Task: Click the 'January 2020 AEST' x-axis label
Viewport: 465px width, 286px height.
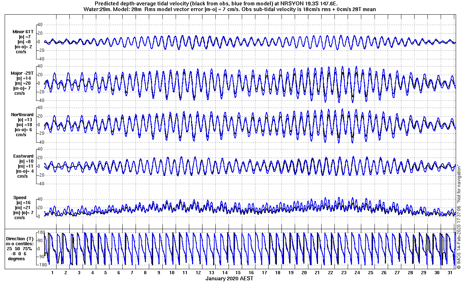Action: click(230, 278)
